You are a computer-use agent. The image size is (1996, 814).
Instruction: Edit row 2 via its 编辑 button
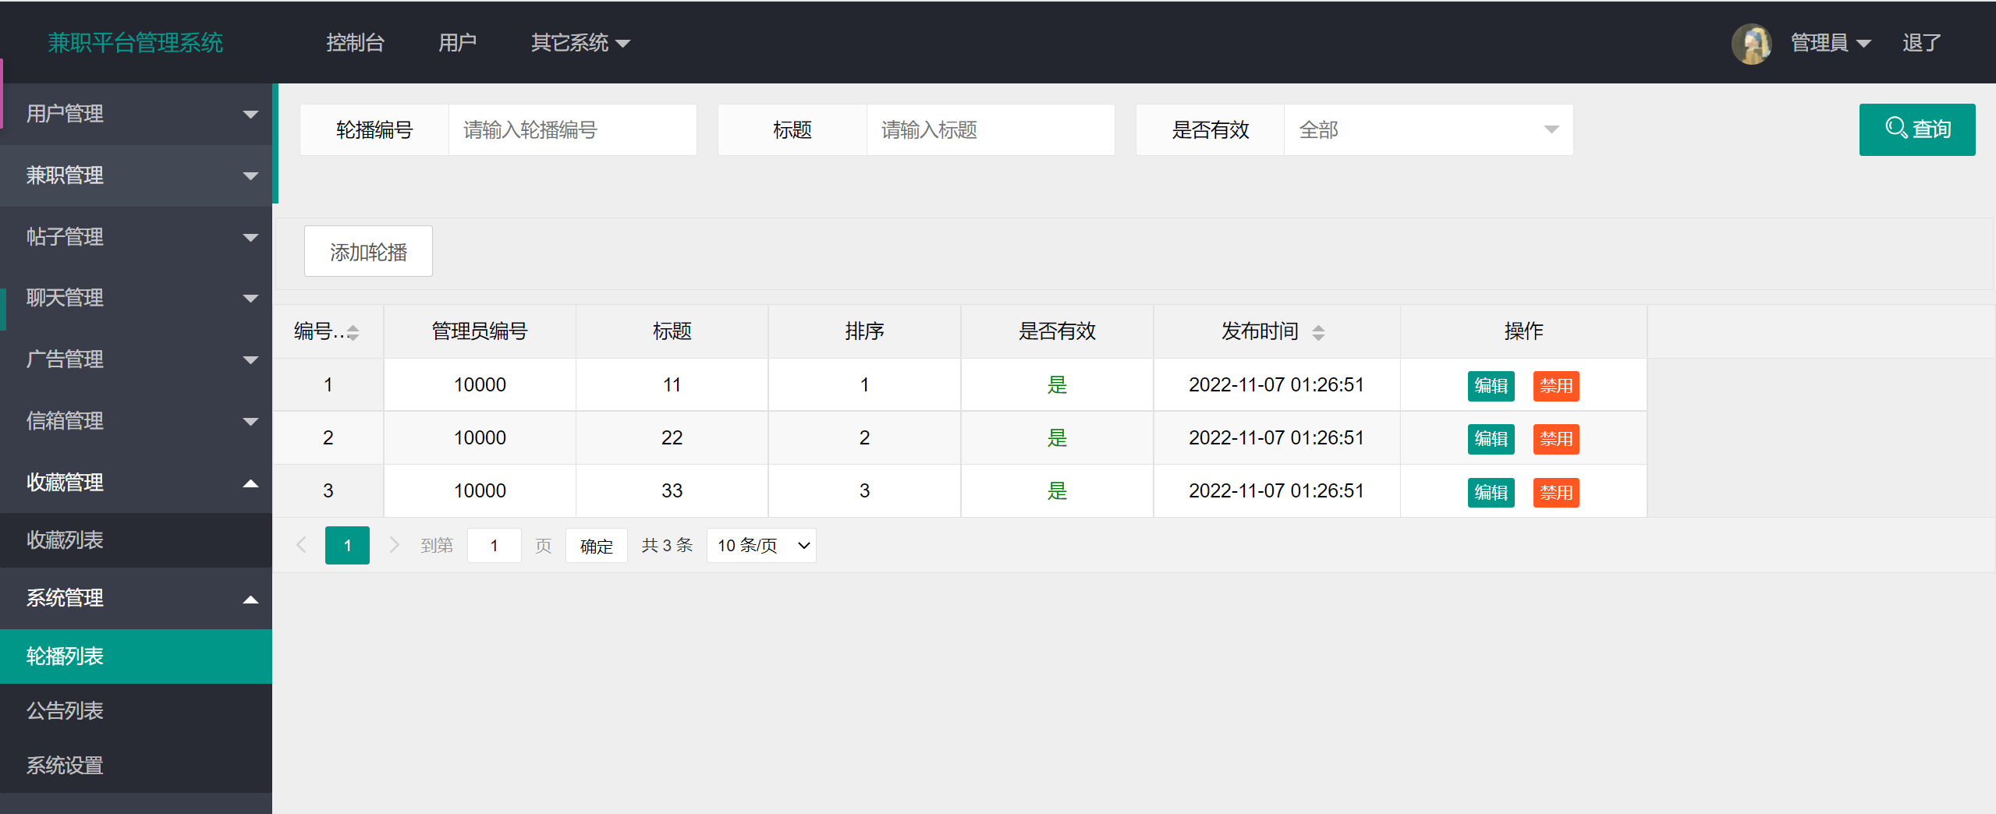click(x=1490, y=438)
